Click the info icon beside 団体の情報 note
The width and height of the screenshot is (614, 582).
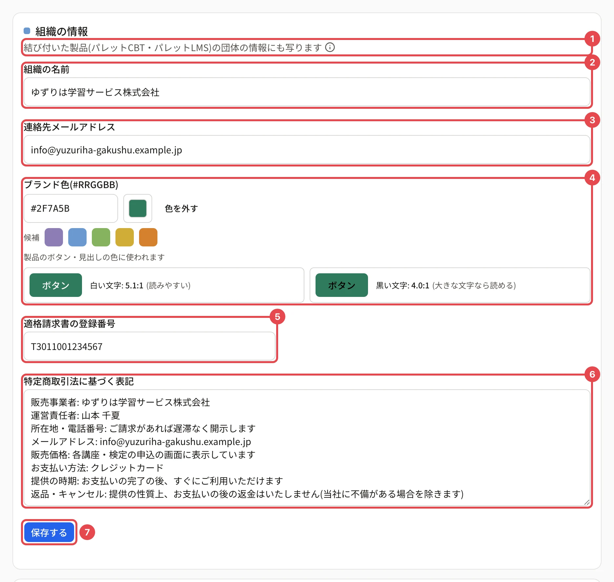click(x=330, y=48)
